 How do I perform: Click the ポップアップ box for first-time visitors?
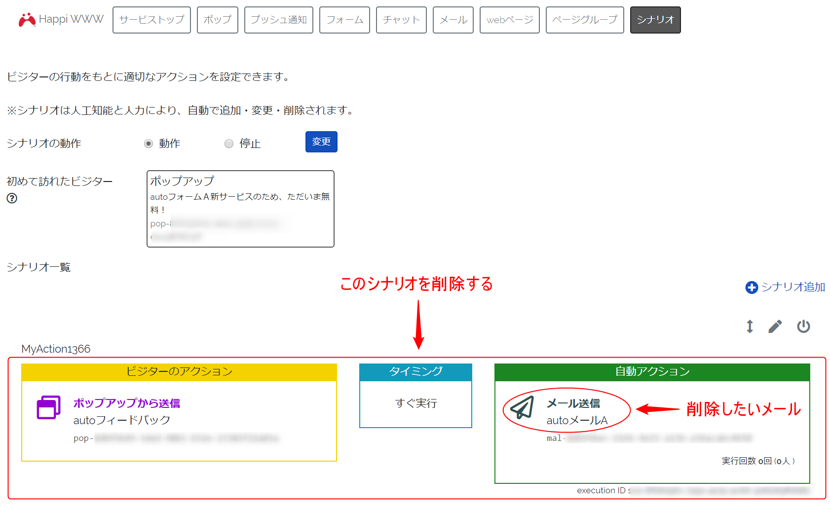[240, 209]
